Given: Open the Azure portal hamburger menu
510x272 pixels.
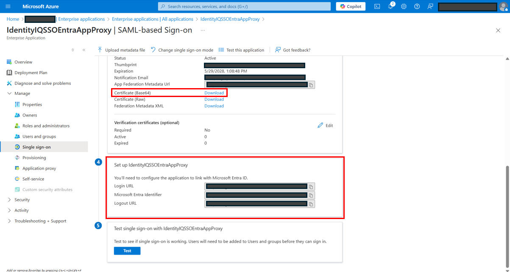Looking at the screenshot, I should tap(8, 7).
